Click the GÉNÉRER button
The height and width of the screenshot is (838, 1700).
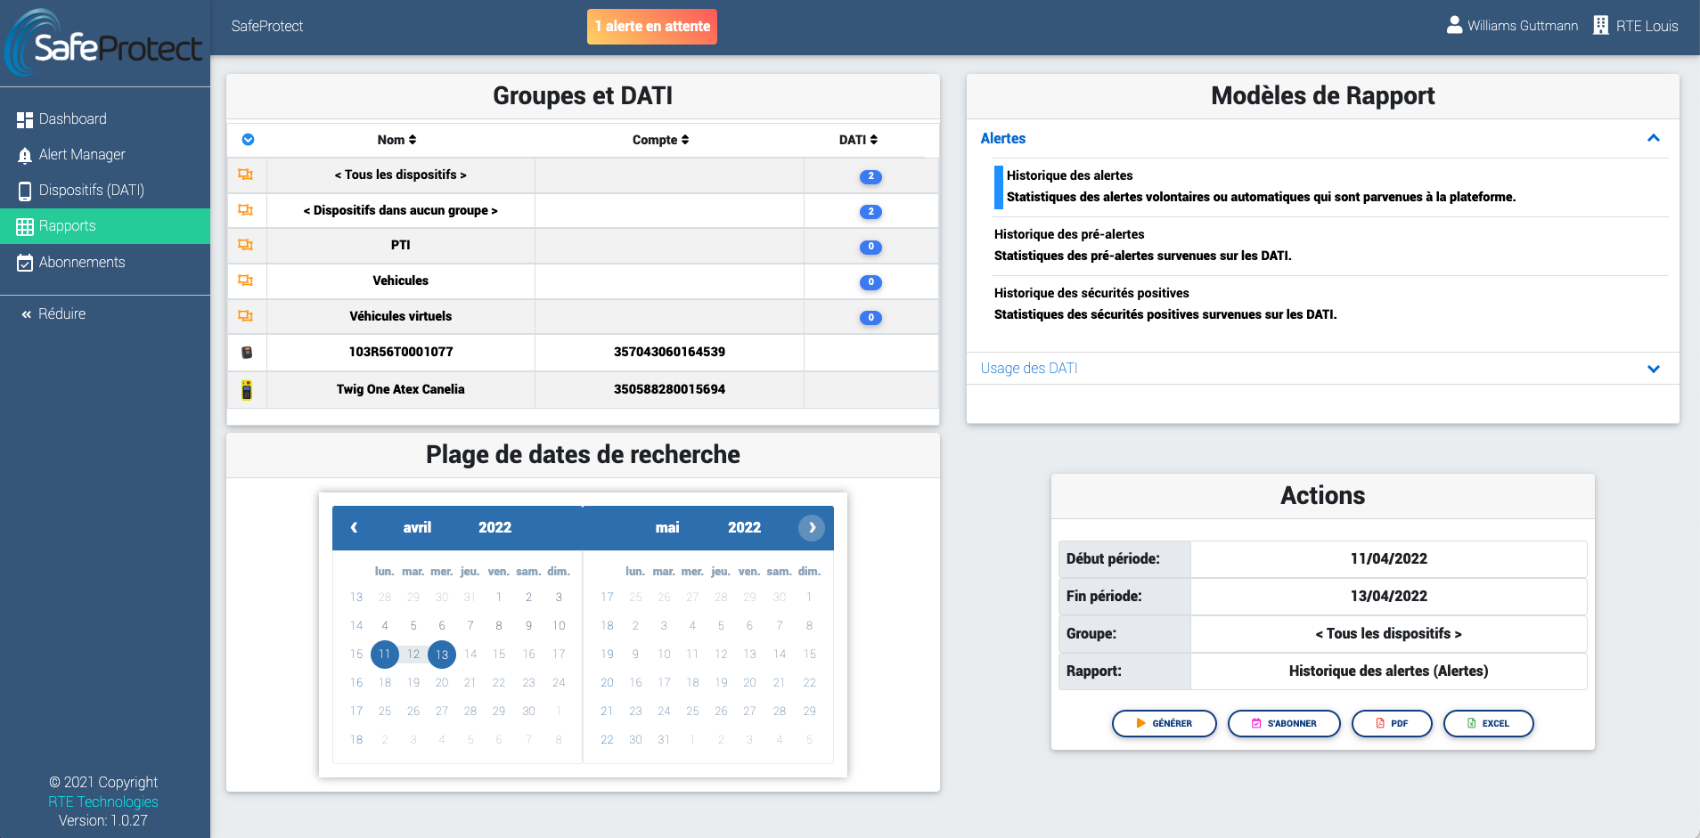click(x=1164, y=723)
